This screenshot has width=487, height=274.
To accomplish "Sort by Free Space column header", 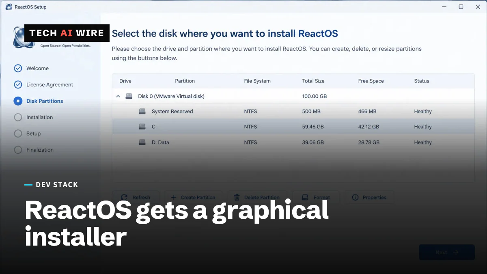I will 371,81.
